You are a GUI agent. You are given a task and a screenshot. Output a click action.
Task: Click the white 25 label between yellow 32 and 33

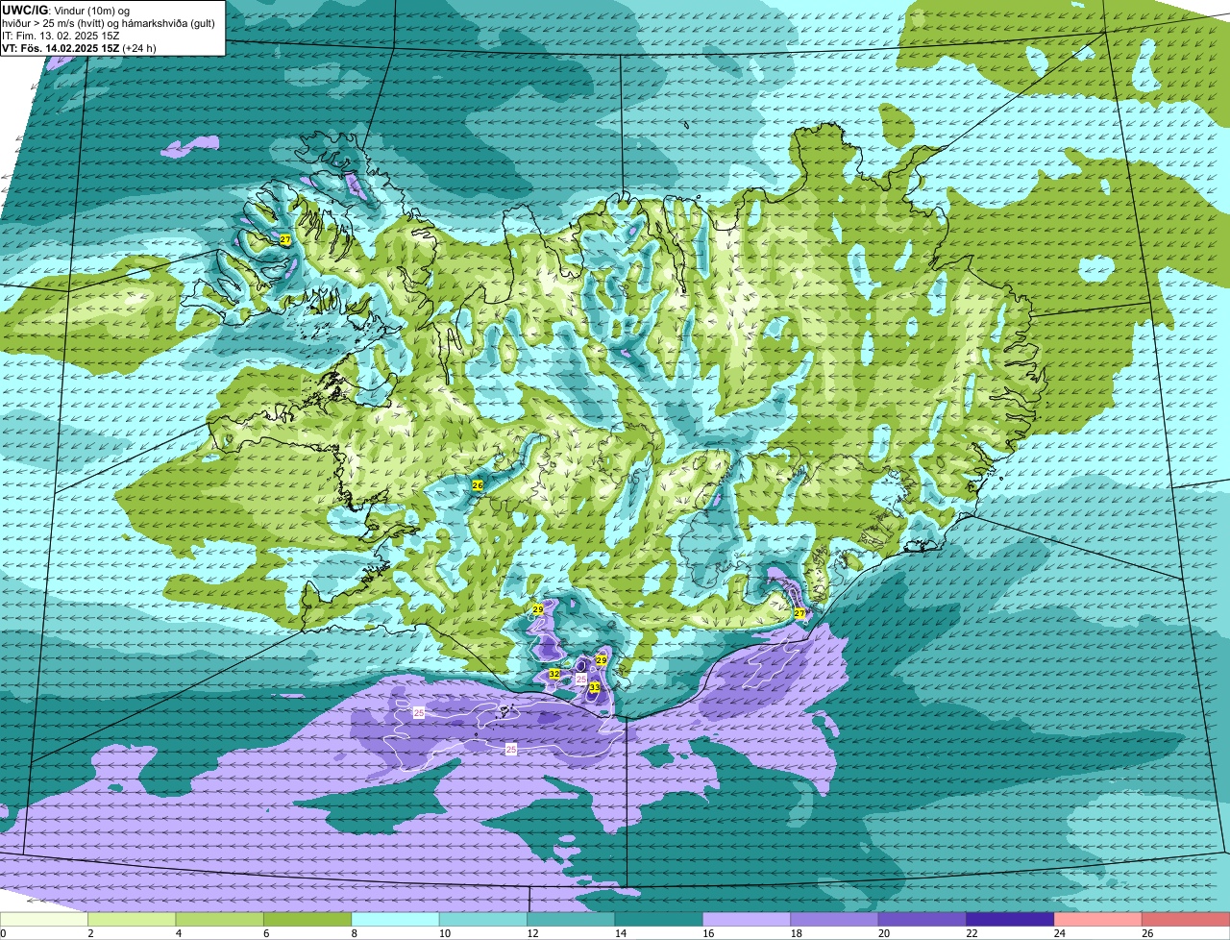click(x=580, y=679)
